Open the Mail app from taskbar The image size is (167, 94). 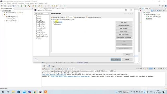(x=24, y=92)
